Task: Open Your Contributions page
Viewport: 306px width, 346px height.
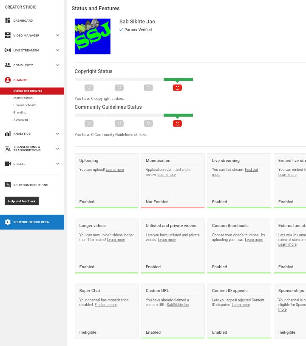Action: point(31,185)
